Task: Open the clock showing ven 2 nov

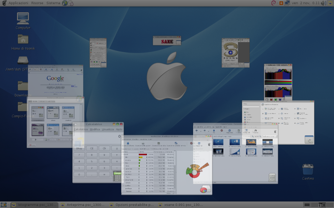Action: point(306,3)
